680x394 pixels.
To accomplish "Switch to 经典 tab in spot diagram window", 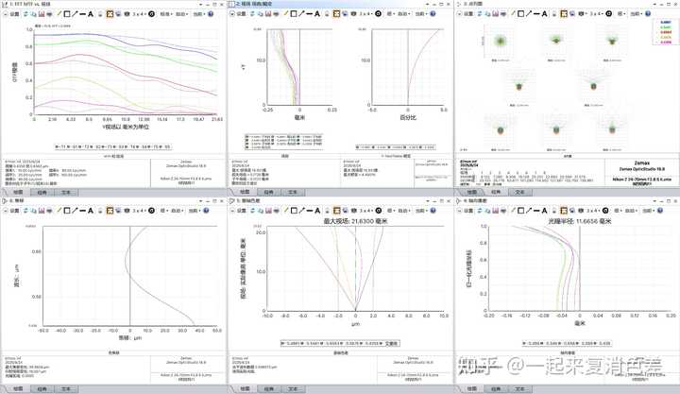I will [x=496, y=192].
